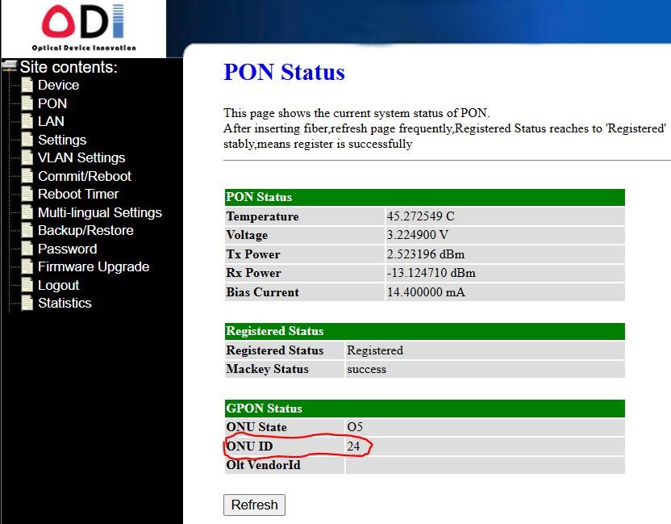
Task: Collapse the Site contents tree root
Action: pyautogui.click(x=10, y=66)
